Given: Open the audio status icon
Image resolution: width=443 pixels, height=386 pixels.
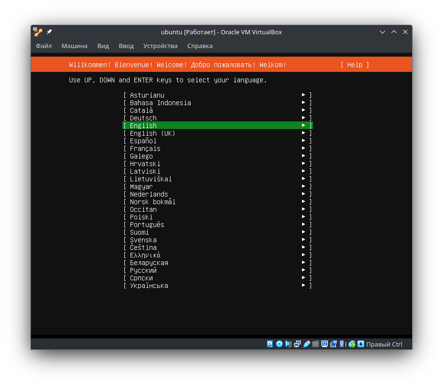Looking at the screenshot, I should pyautogui.click(x=289, y=344).
